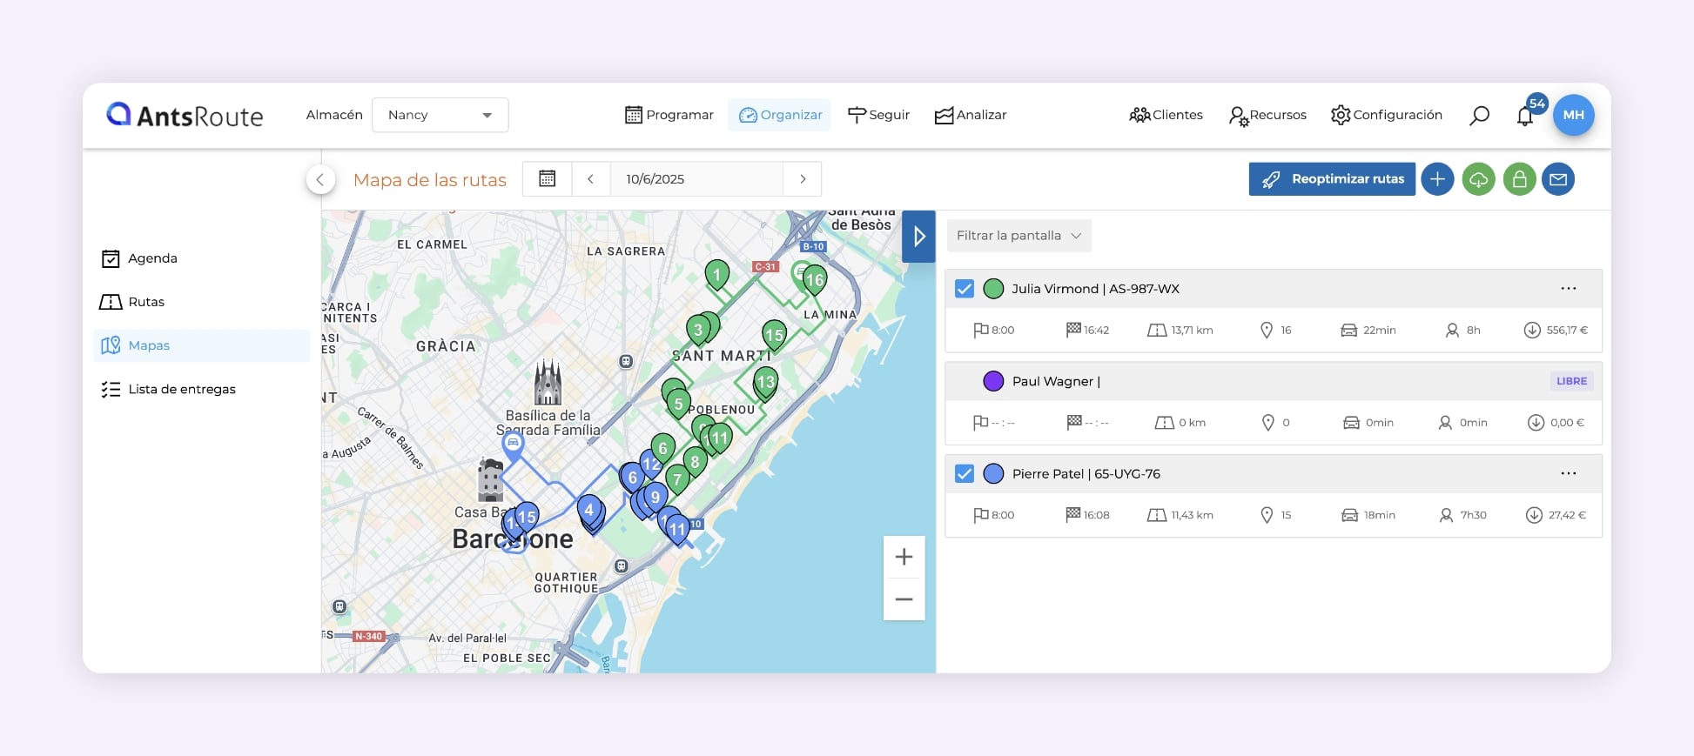Uncheck Pierre Patel route checkbox
Screen dimensions: 1694x756
point(965,474)
